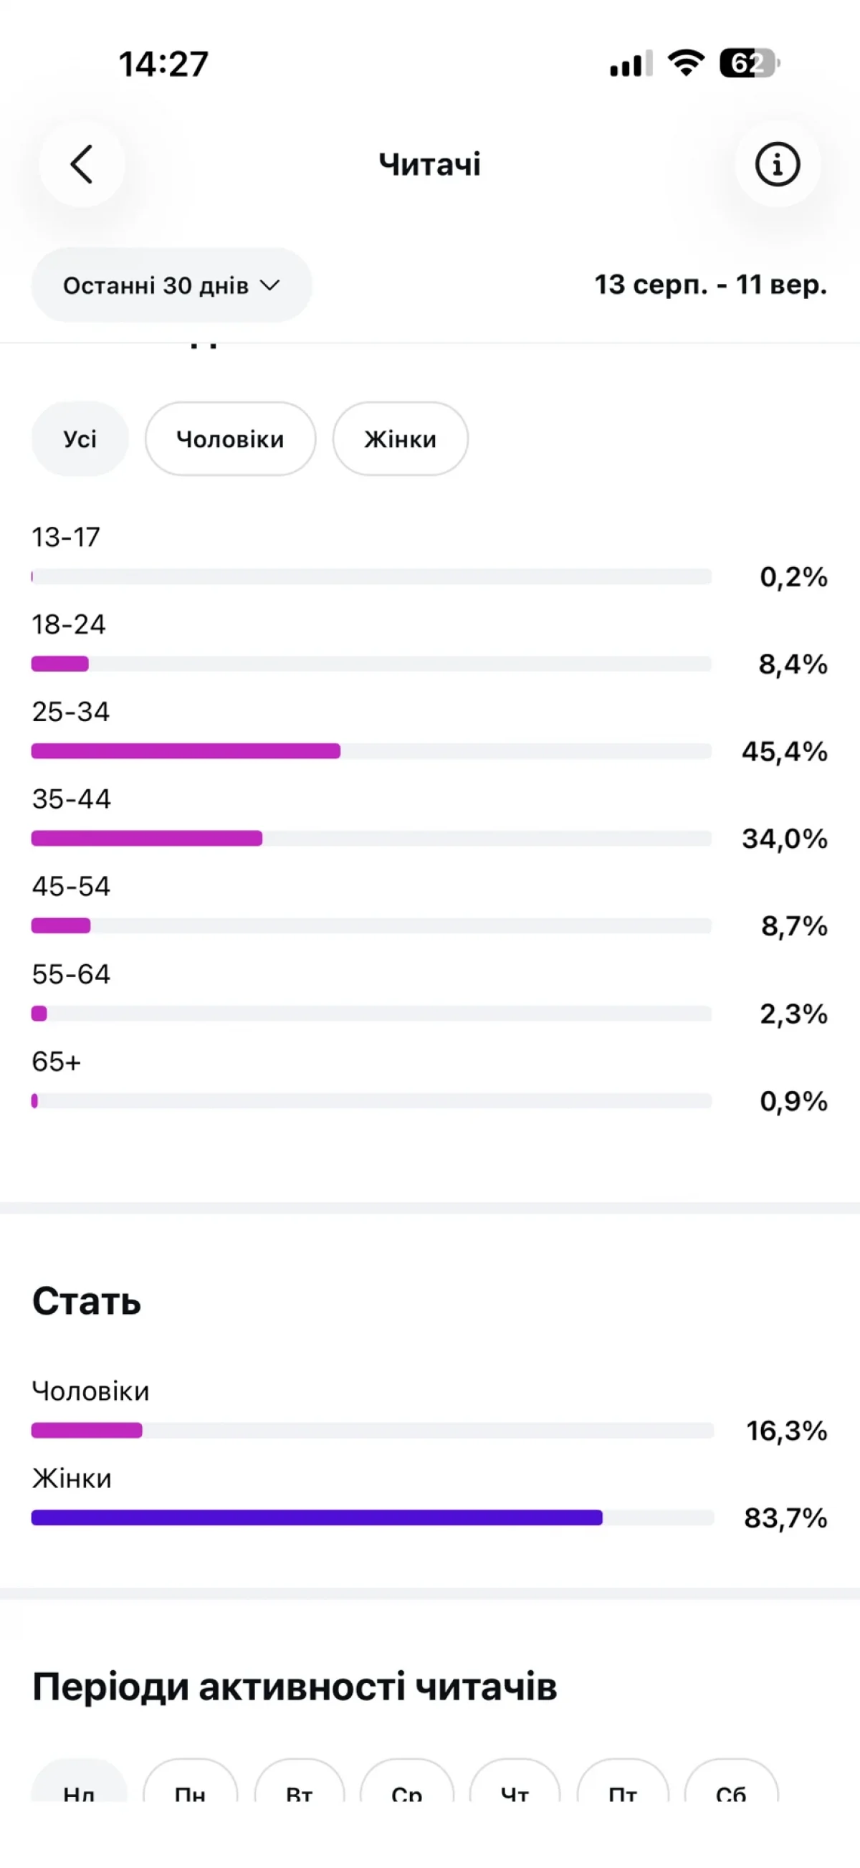Expand the Останні 30 днів dropdown
This screenshot has width=860, height=1868.
pyautogui.click(x=171, y=285)
